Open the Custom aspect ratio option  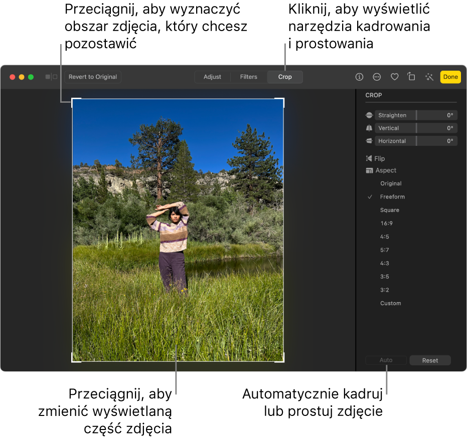pyautogui.click(x=390, y=303)
